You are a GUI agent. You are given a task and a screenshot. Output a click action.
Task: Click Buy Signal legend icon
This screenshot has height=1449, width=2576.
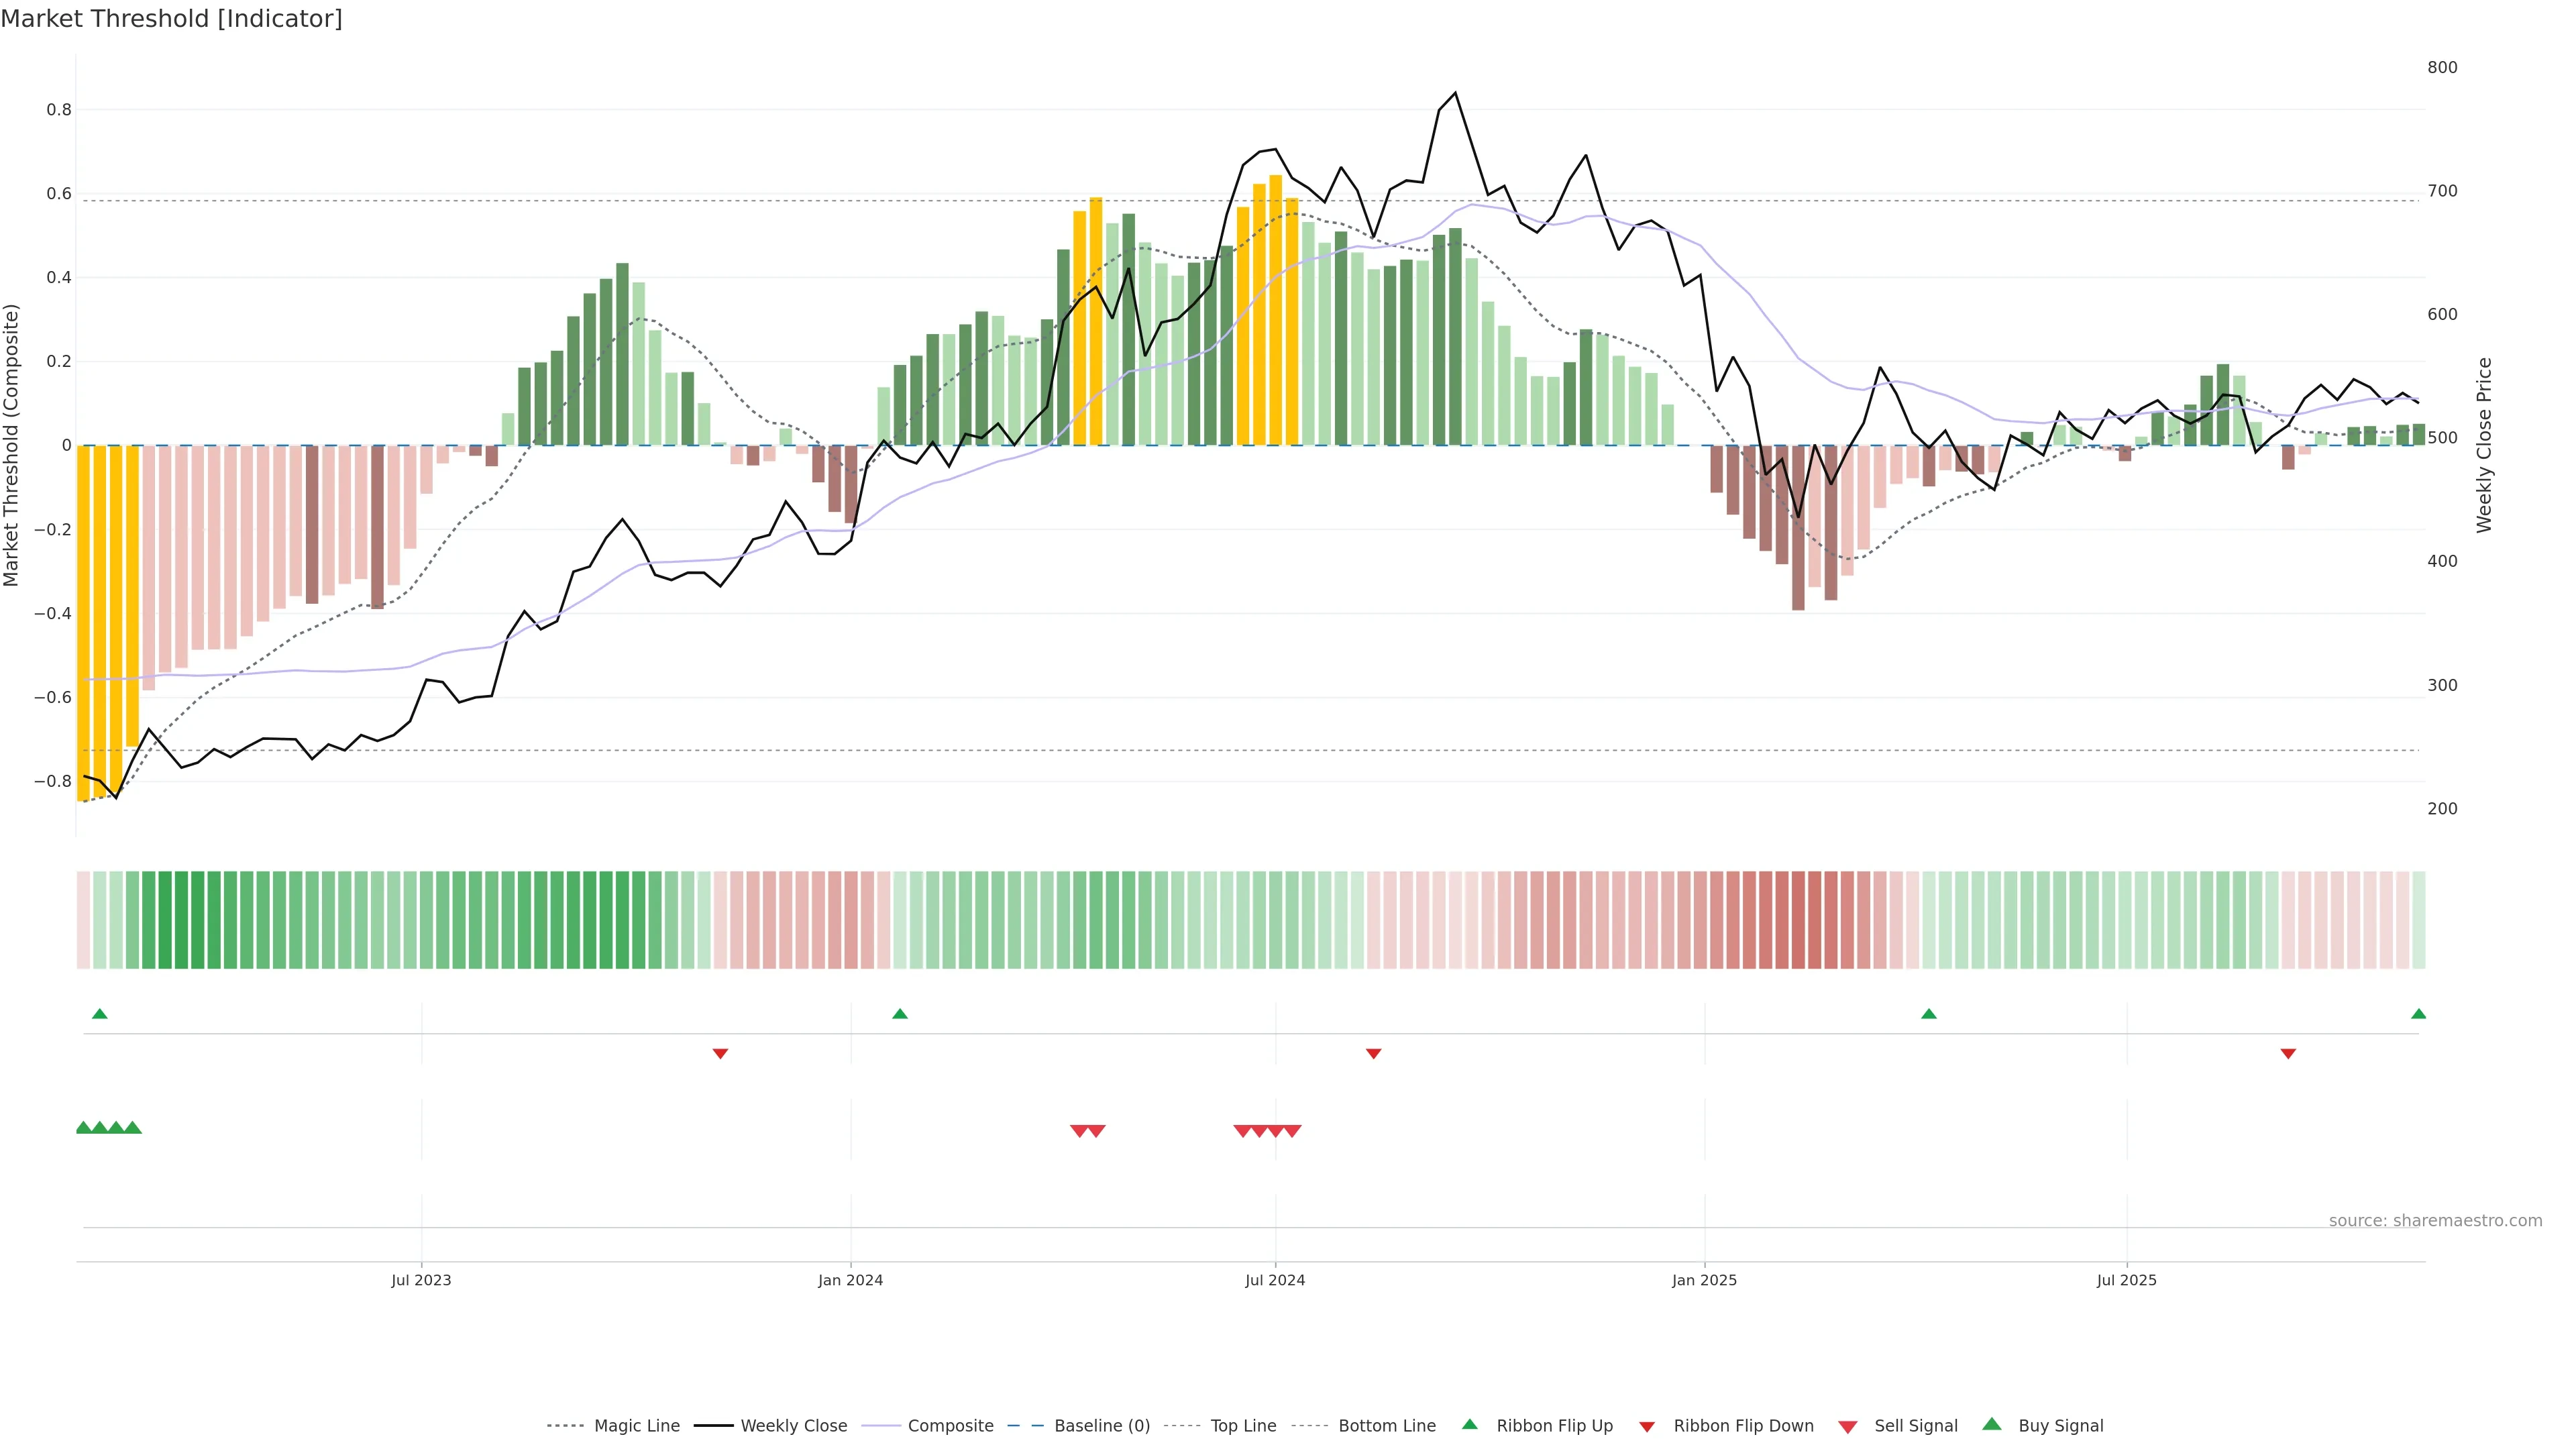click(x=1992, y=1424)
